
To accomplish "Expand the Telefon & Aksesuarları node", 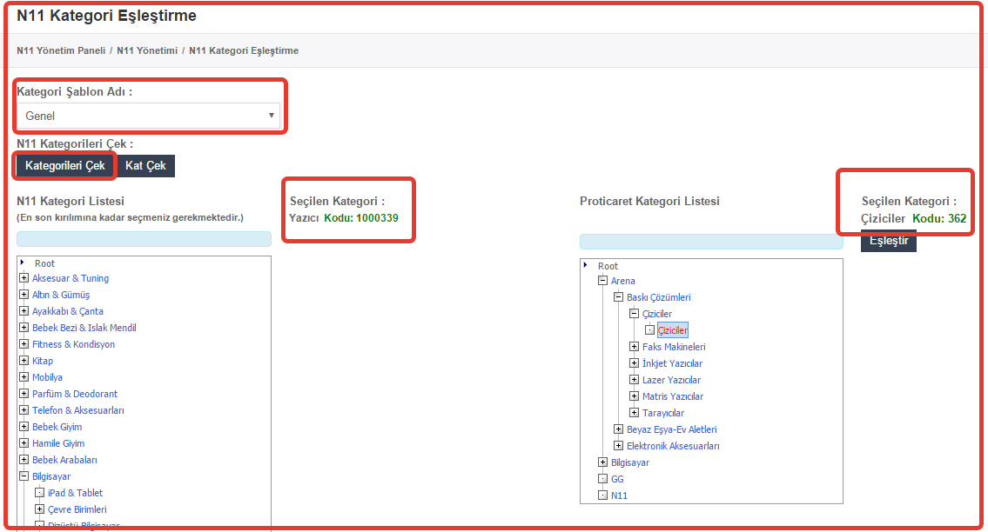I will [24, 409].
